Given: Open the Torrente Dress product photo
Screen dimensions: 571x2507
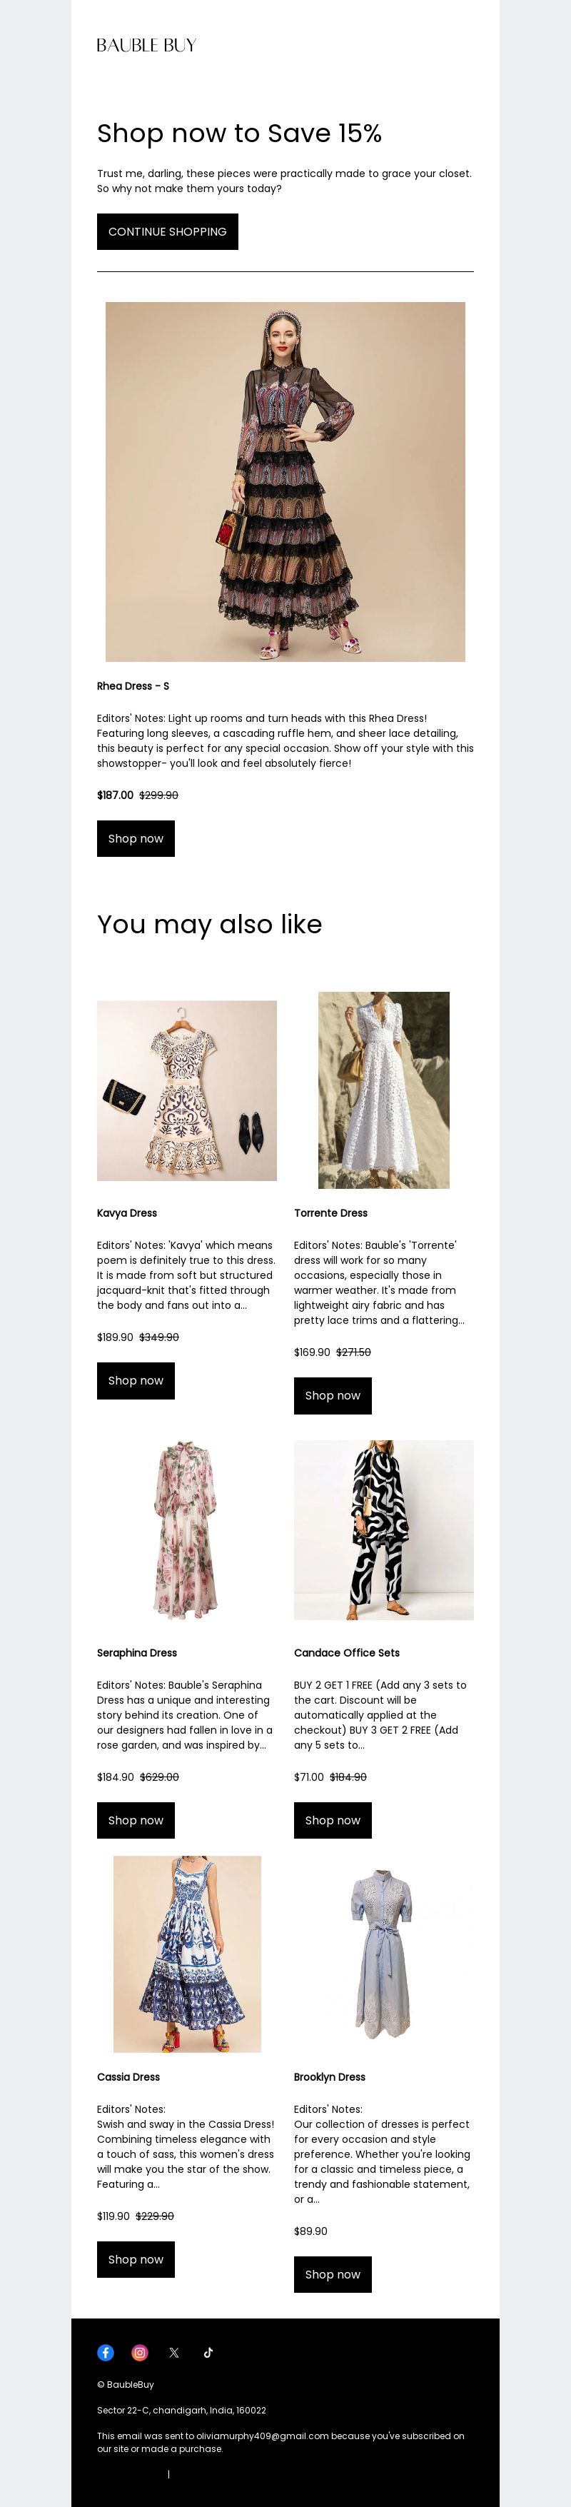Looking at the screenshot, I should click(384, 1090).
